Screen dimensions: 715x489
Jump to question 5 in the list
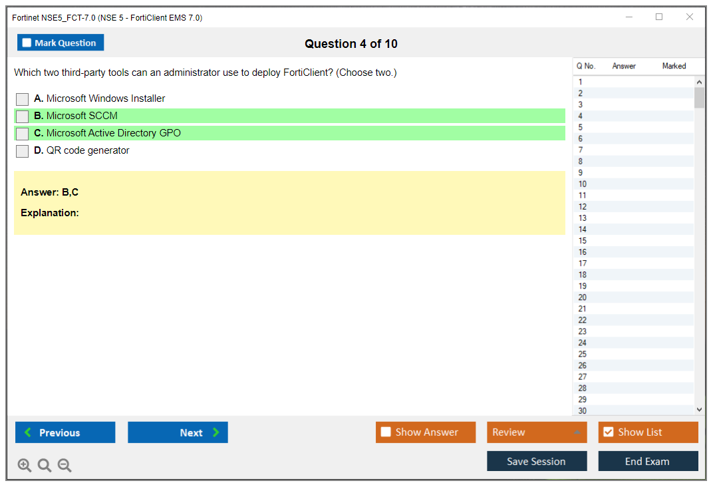pyautogui.click(x=581, y=127)
